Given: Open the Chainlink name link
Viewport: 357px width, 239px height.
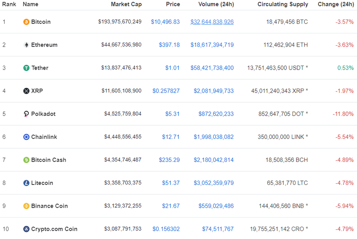Looking at the screenshot, I should click(44, 137).
